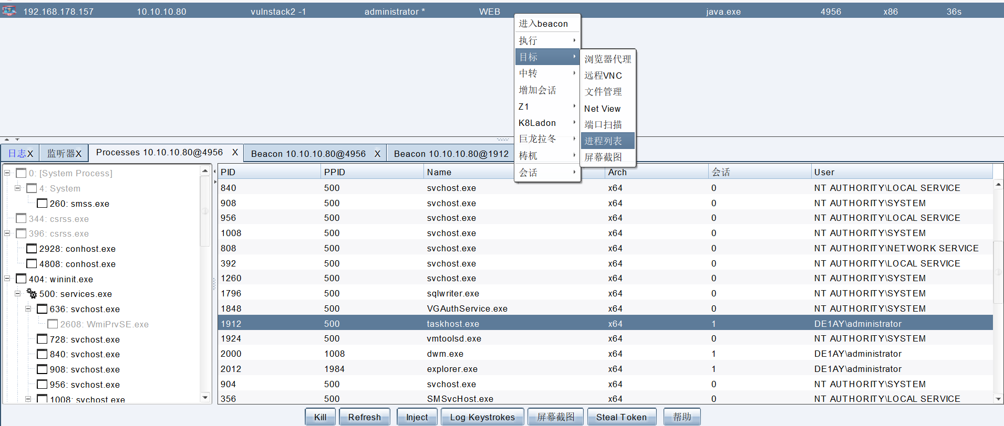The image size is (1004, 426).
Task: Close the Beacon 10.10.10.80@4956 tab
Action: pos(377,154)
